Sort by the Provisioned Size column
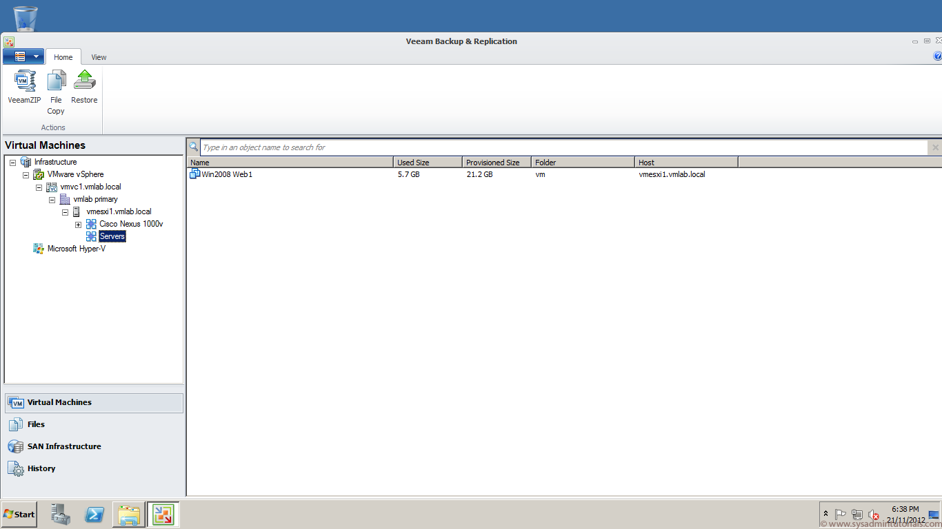This screenshot has width=942, height=529. pyautogui.click(x=497, y=163)
